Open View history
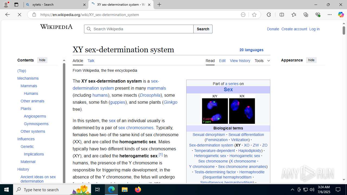 tap(240, 61)
